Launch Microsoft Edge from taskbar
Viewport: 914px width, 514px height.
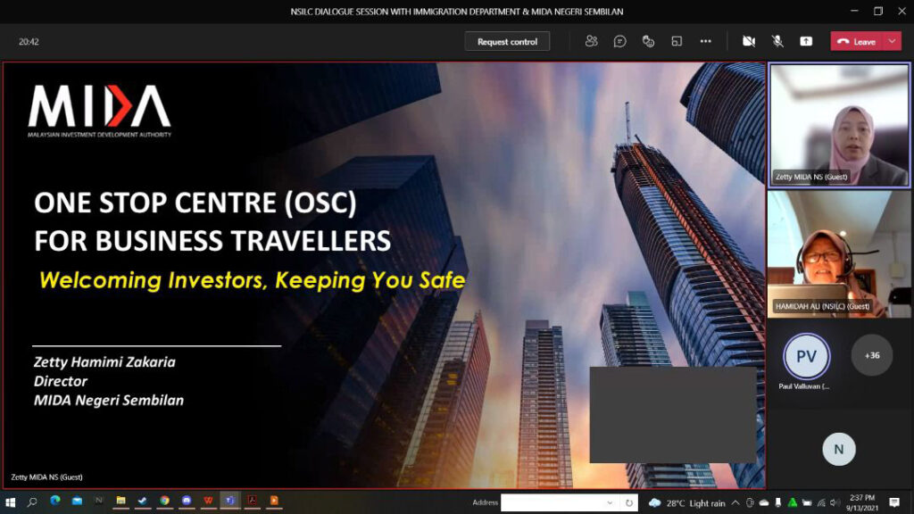pos(55,501)
